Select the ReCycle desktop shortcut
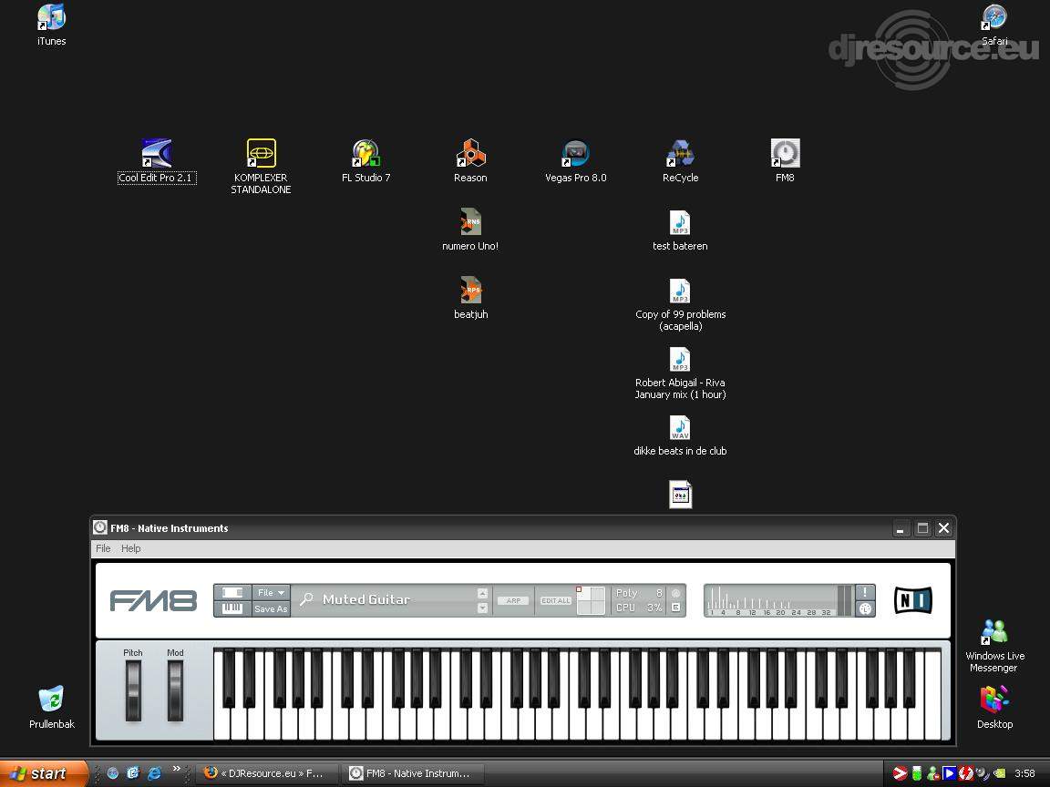Viewport: 1050px width, 787px height. 680,161
